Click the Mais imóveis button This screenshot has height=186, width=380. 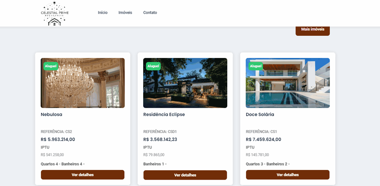312,29
